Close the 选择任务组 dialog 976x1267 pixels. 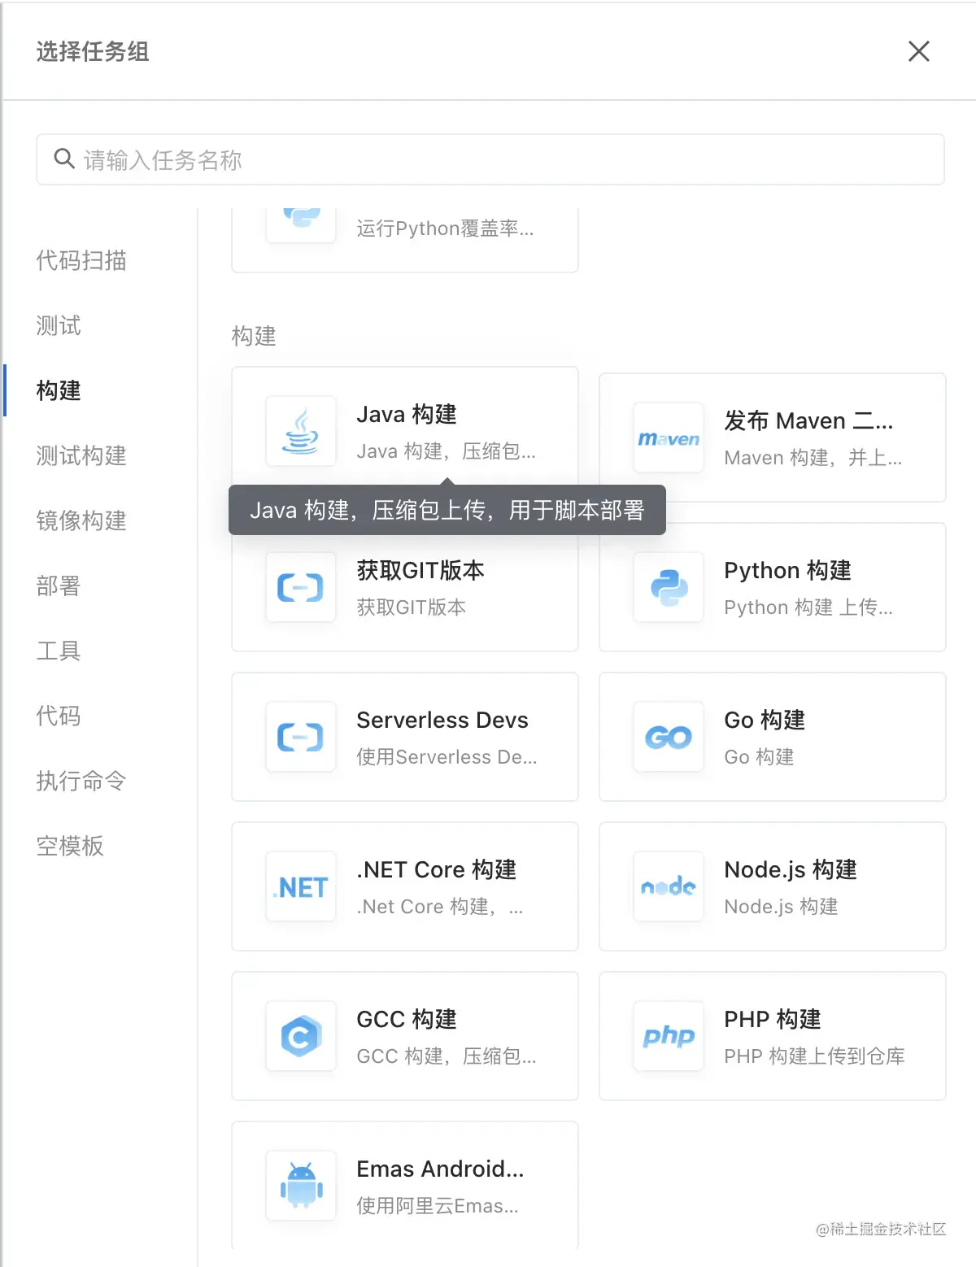point(918,51)
